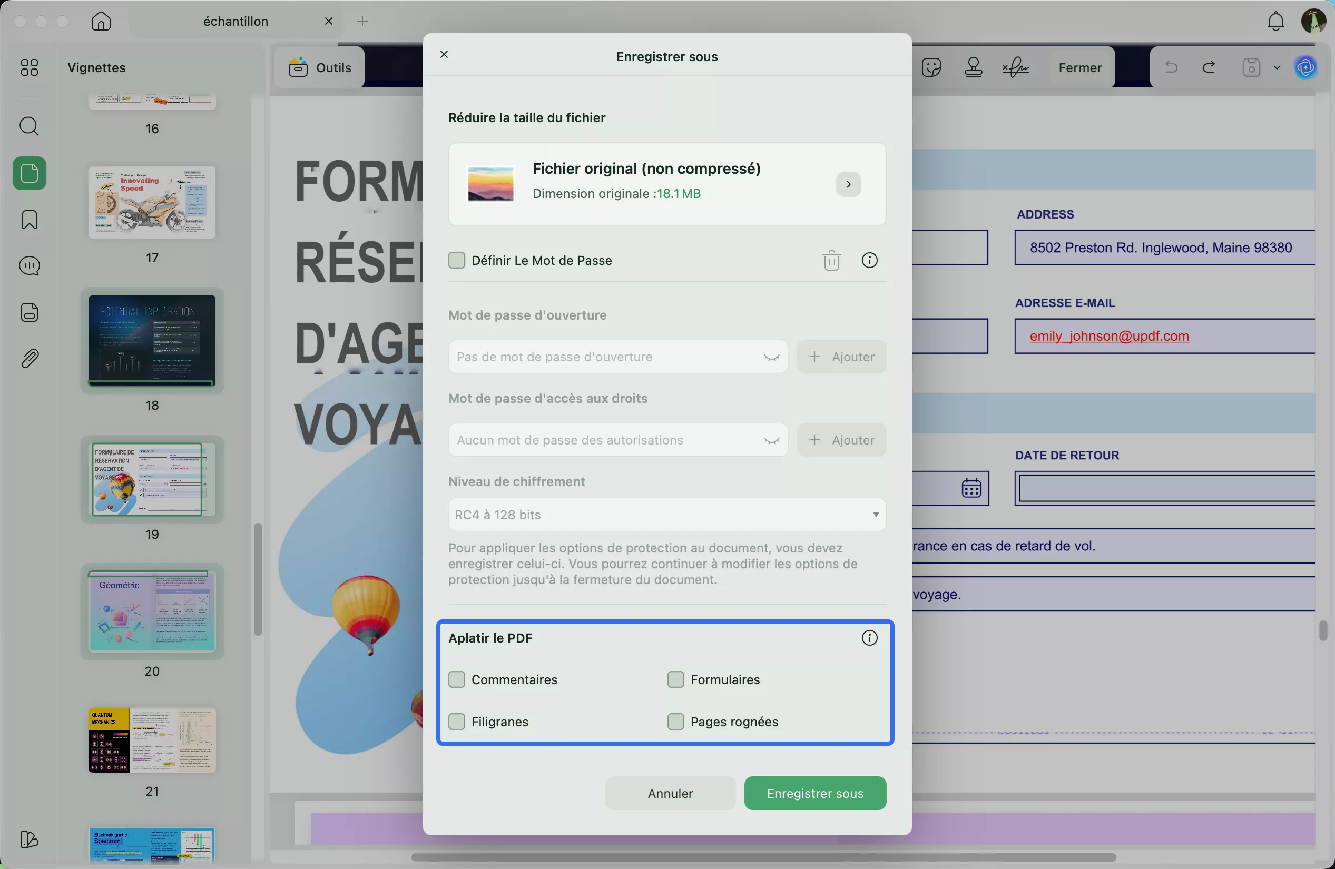Click the home icon
1335x869 pixels.
tap(101, 21)
